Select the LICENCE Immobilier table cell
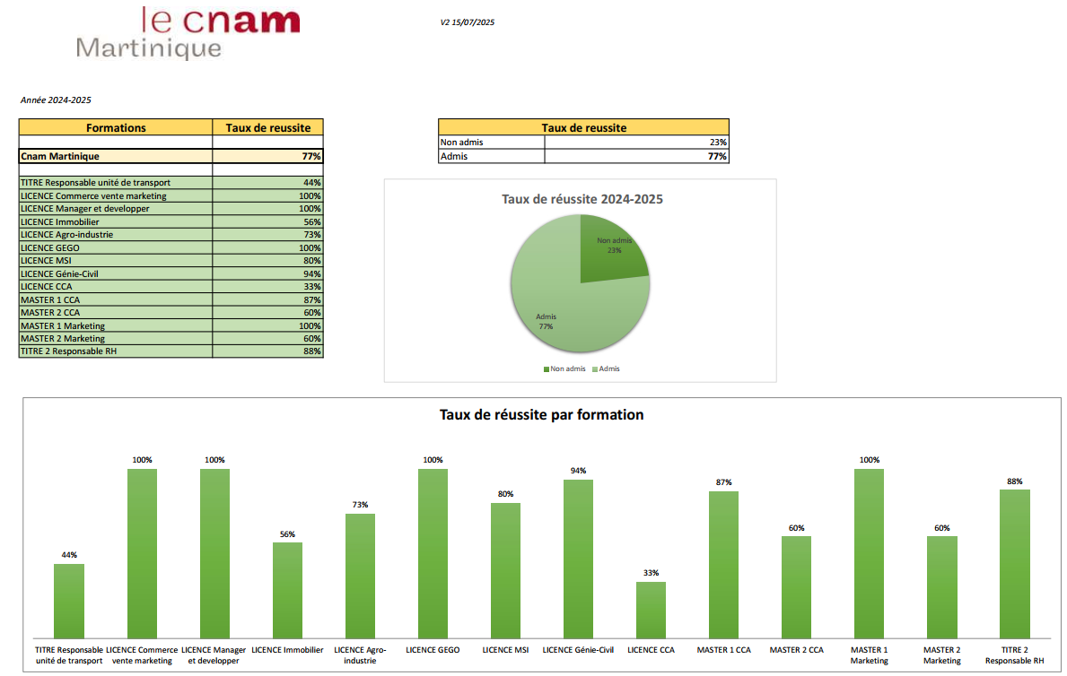Image resolution: width=1067 pixels, height=676 pixels. [x=116, y=221]
